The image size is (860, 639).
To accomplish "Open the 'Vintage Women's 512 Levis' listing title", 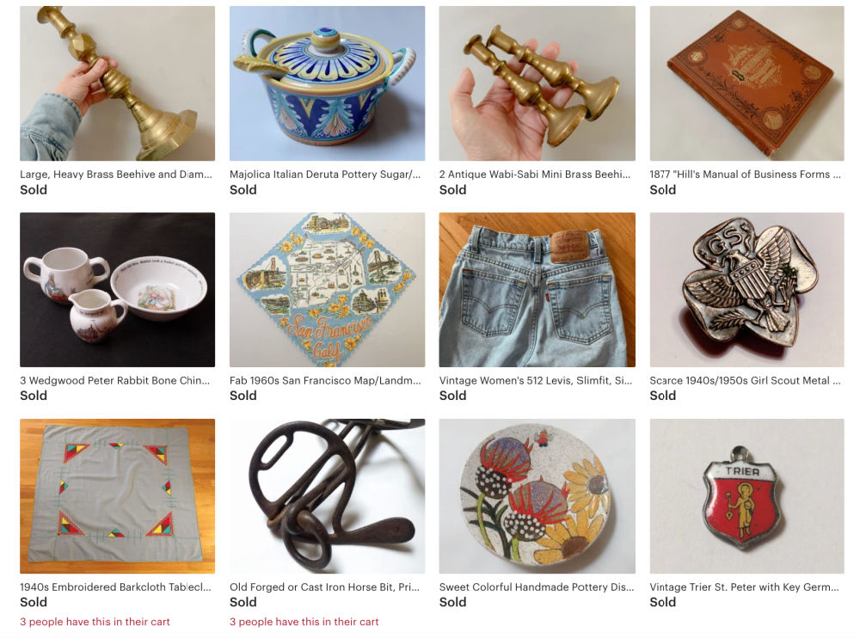I will [535, 381].
